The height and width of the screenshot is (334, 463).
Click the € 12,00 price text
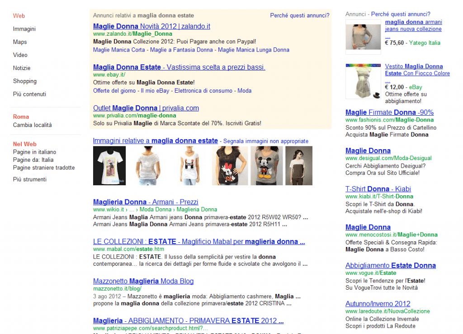[394, 87]
